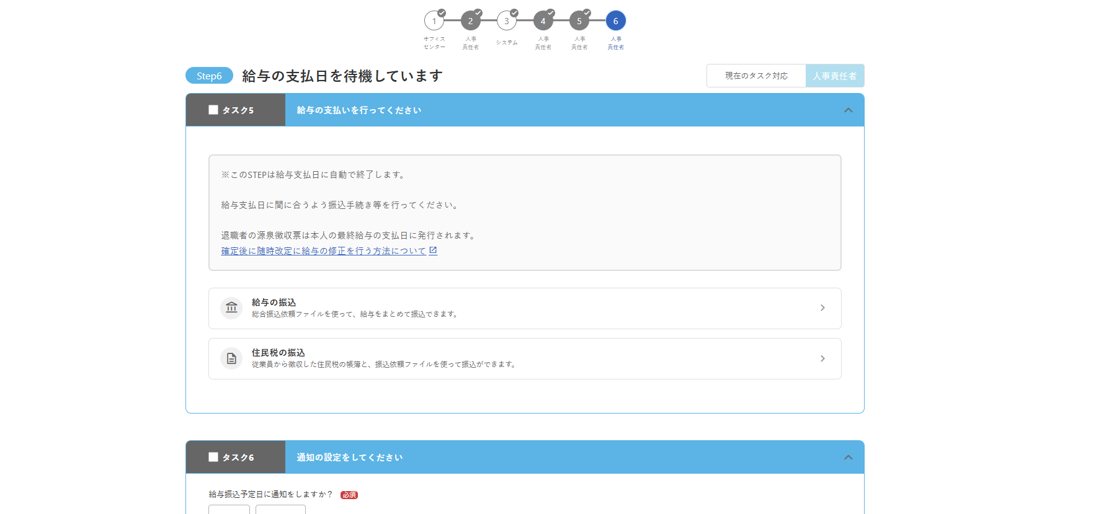Click the 必須 required badge

(x=349, y=495)
